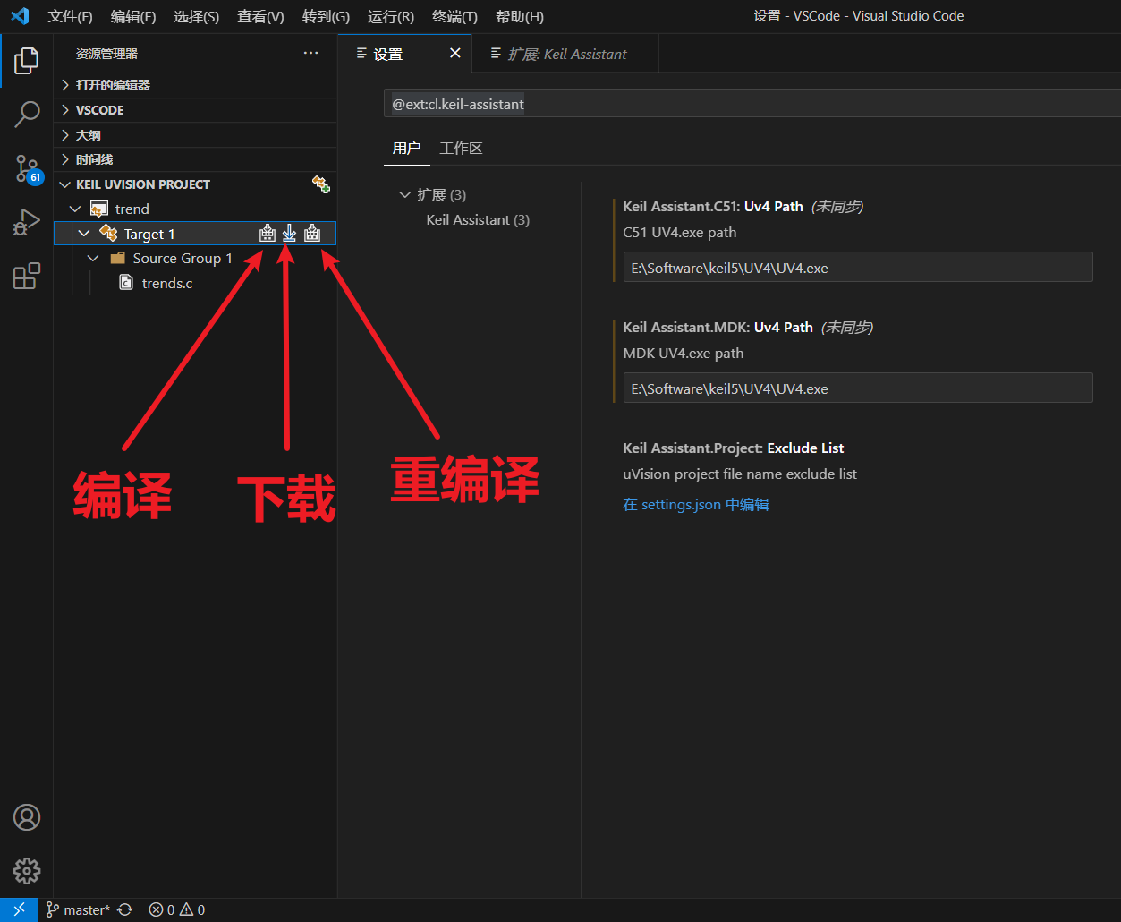
Task: Collapse the Target 1 node
Action: pos(84,234)
